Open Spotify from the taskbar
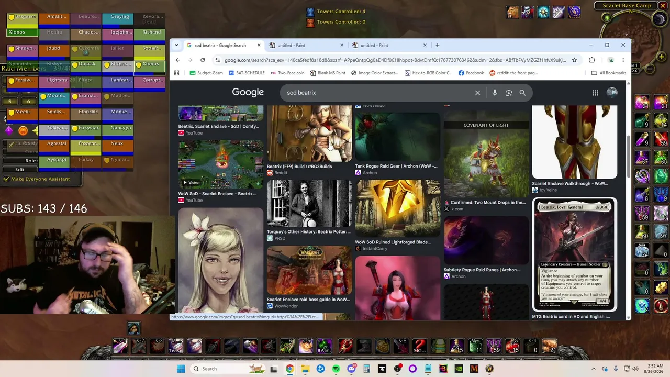Viewport: 670px width, 377px height. click(x=336, y=369)
